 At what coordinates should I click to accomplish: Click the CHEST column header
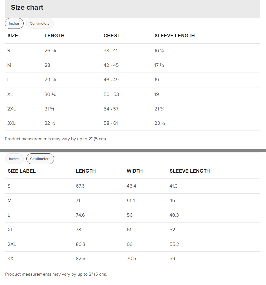(x=112, y=36)
